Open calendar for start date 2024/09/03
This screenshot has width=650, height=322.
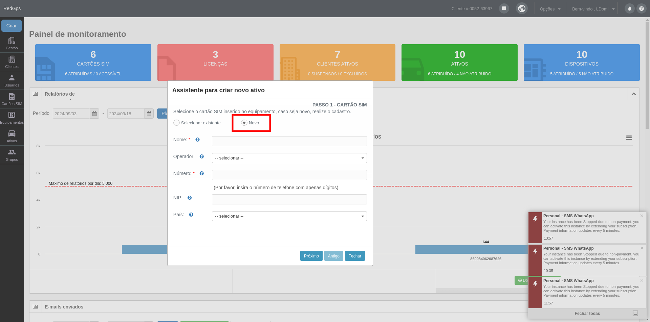(94, 114)
